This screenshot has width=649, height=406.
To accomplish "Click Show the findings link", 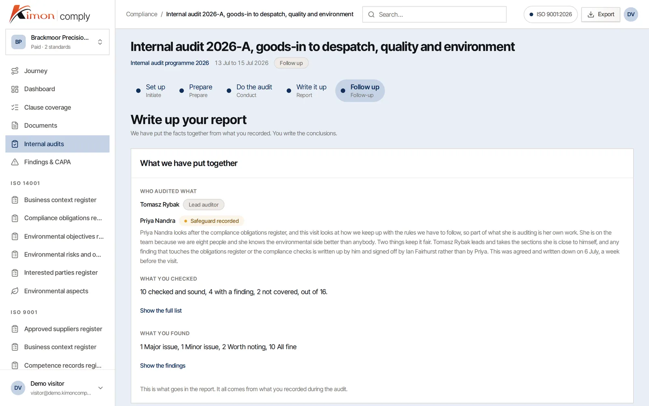I will (x=163, y=365).
